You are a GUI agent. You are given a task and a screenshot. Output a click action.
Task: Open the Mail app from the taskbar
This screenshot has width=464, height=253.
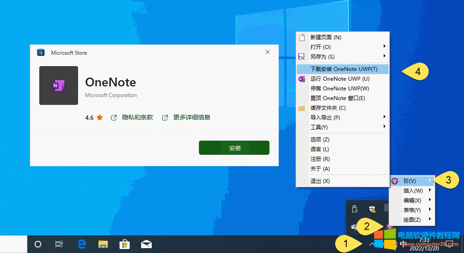point(146,244)
